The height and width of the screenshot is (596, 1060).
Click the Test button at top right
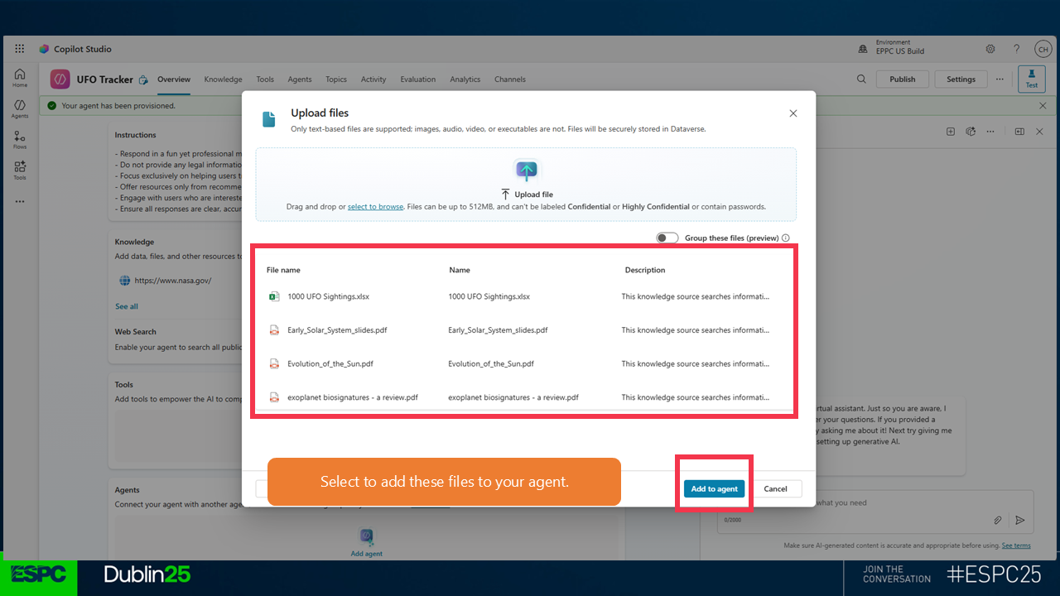[x=1031, y=79]
